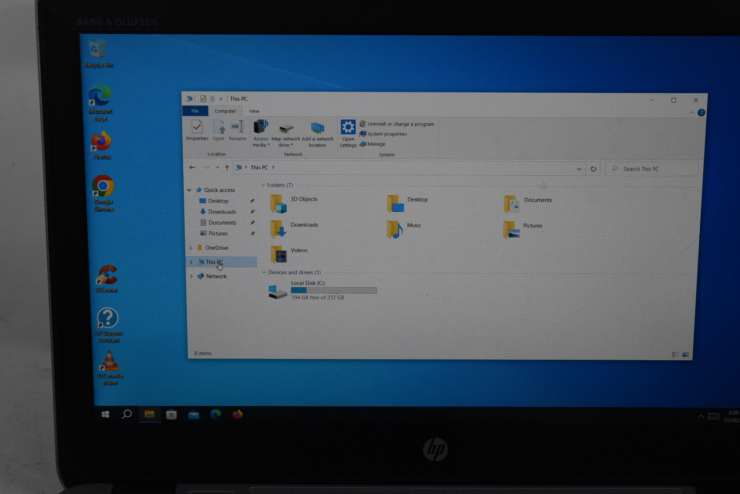Select the Desktop folder in Folders
The height and width of the screenshot is (494, 740).
coord(407,204)
